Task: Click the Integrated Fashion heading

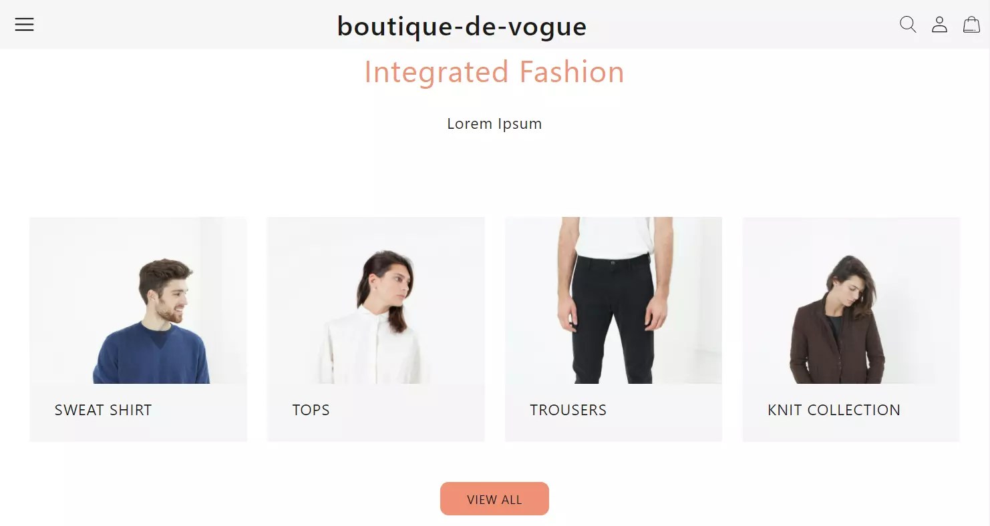Action: [494, 72]
